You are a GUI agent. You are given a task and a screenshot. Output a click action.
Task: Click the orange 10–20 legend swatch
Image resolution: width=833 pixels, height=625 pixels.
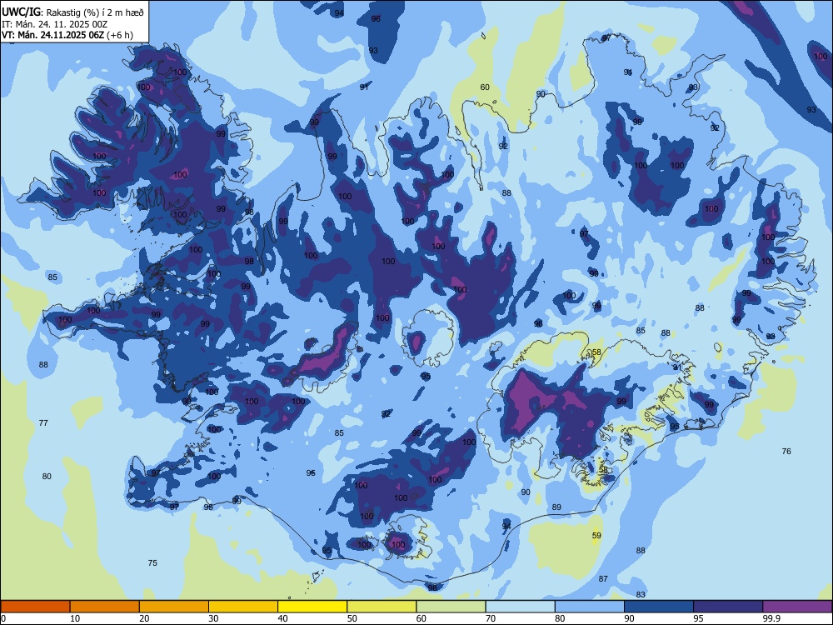[x=105, y=607]
